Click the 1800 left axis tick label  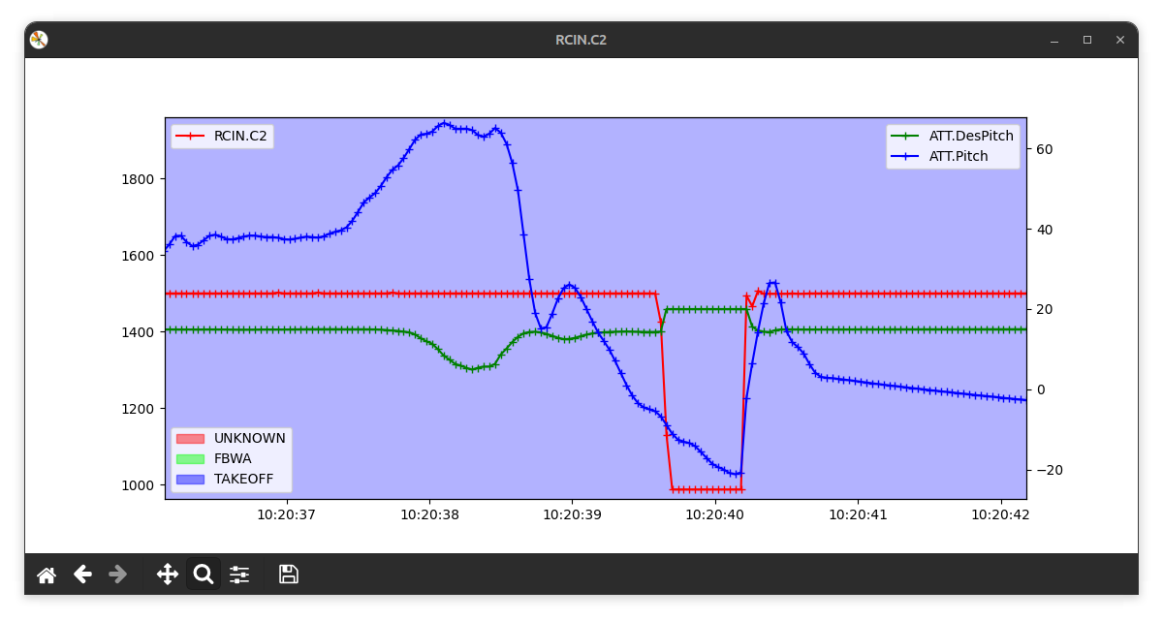(140, 179)
